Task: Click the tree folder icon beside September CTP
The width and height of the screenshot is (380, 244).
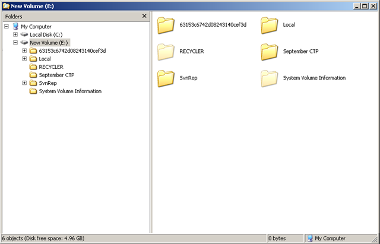Action: pos(33,75)
